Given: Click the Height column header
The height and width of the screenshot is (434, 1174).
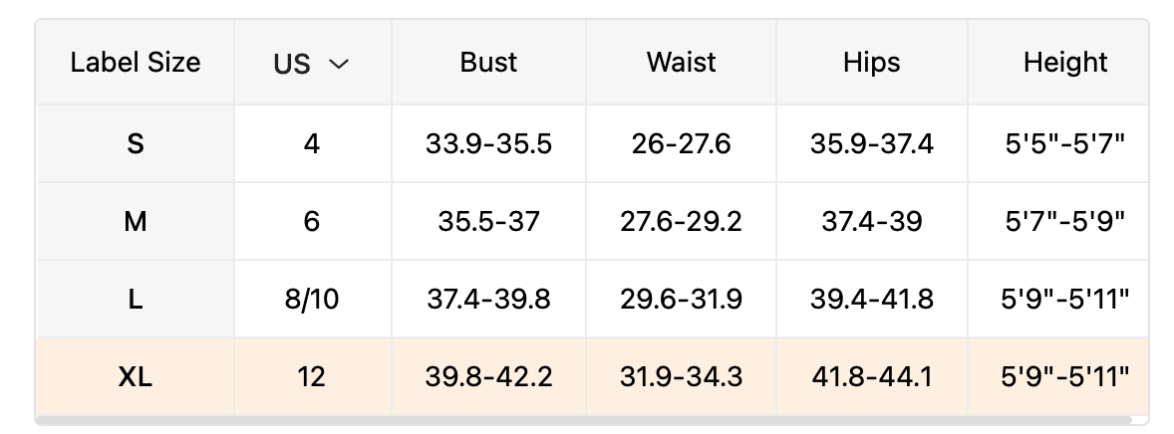Looking at the screenshot, I should [1064, 63].
